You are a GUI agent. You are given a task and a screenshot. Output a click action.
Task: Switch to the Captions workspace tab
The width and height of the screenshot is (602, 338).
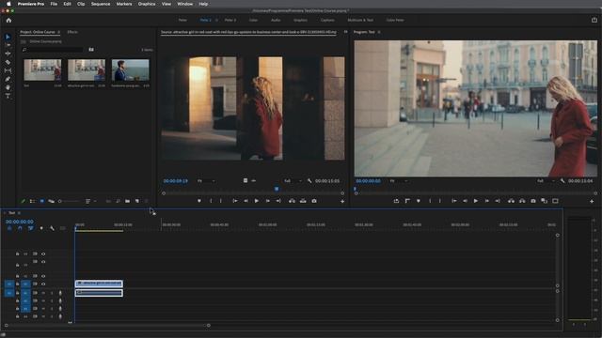pyautogui.click(x=327, y=20)
